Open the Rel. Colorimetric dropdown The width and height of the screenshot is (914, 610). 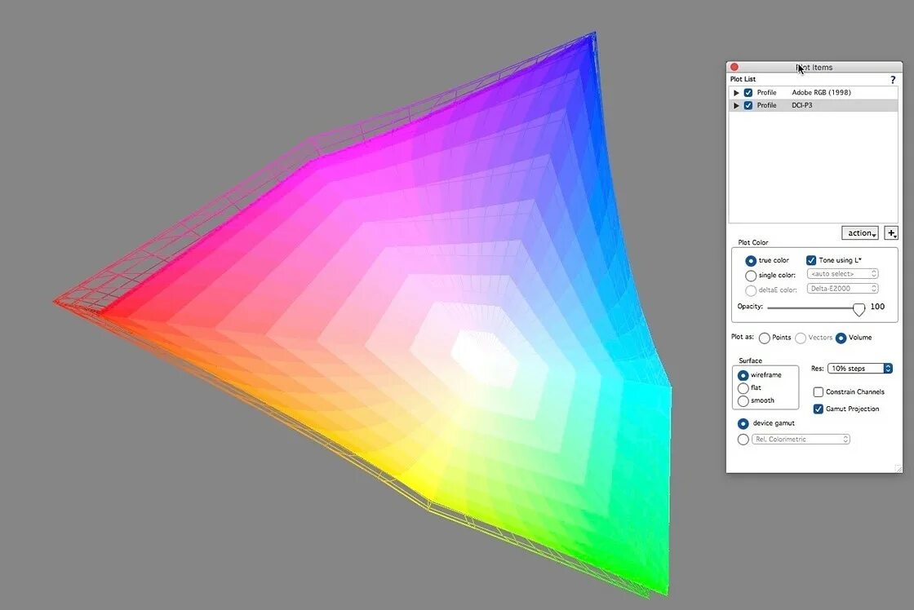pyautogui.click(x=801, y=440)
